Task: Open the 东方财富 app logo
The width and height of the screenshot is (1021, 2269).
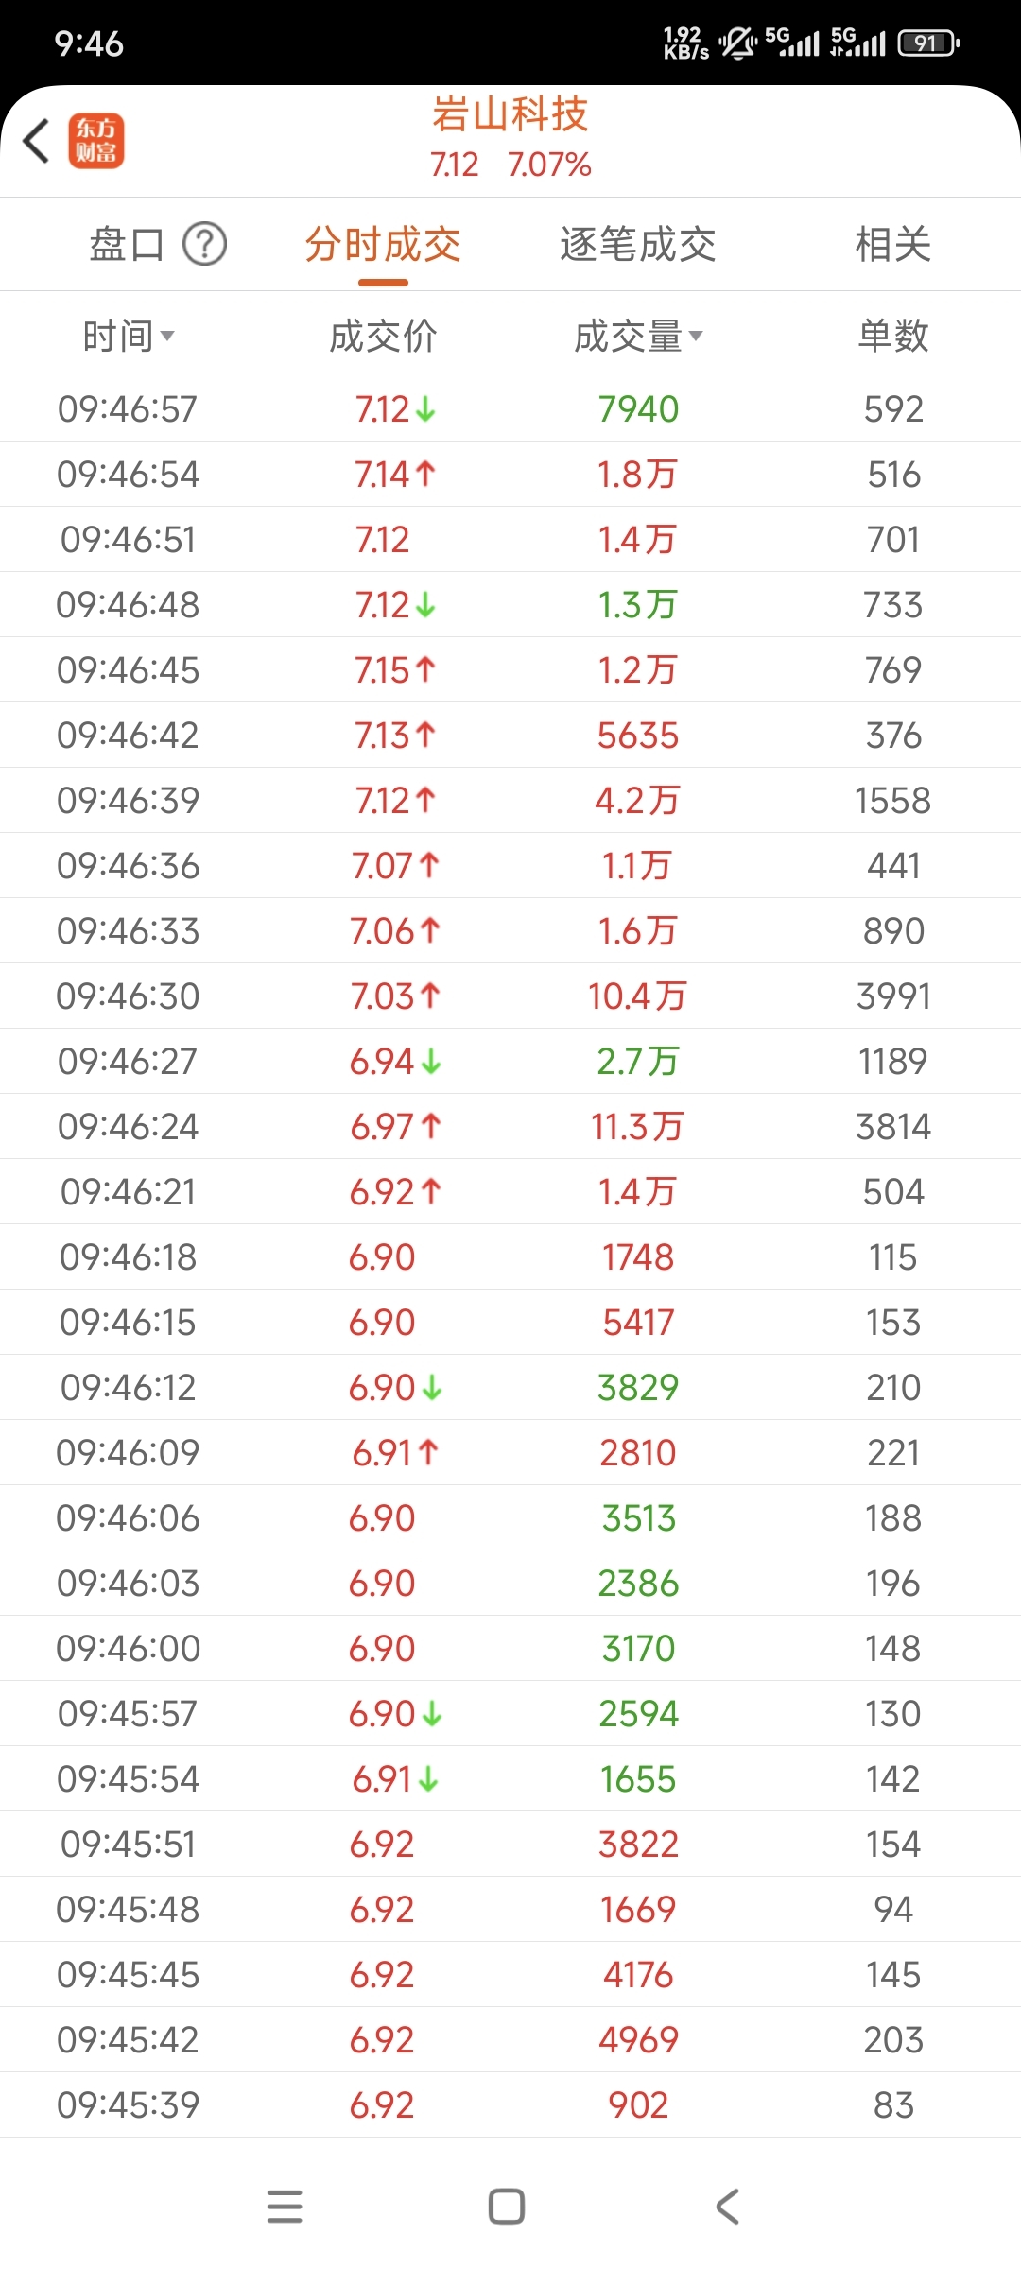Action: (96, 141)
